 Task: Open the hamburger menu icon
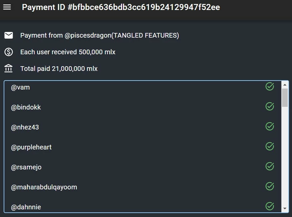(7, 7)
